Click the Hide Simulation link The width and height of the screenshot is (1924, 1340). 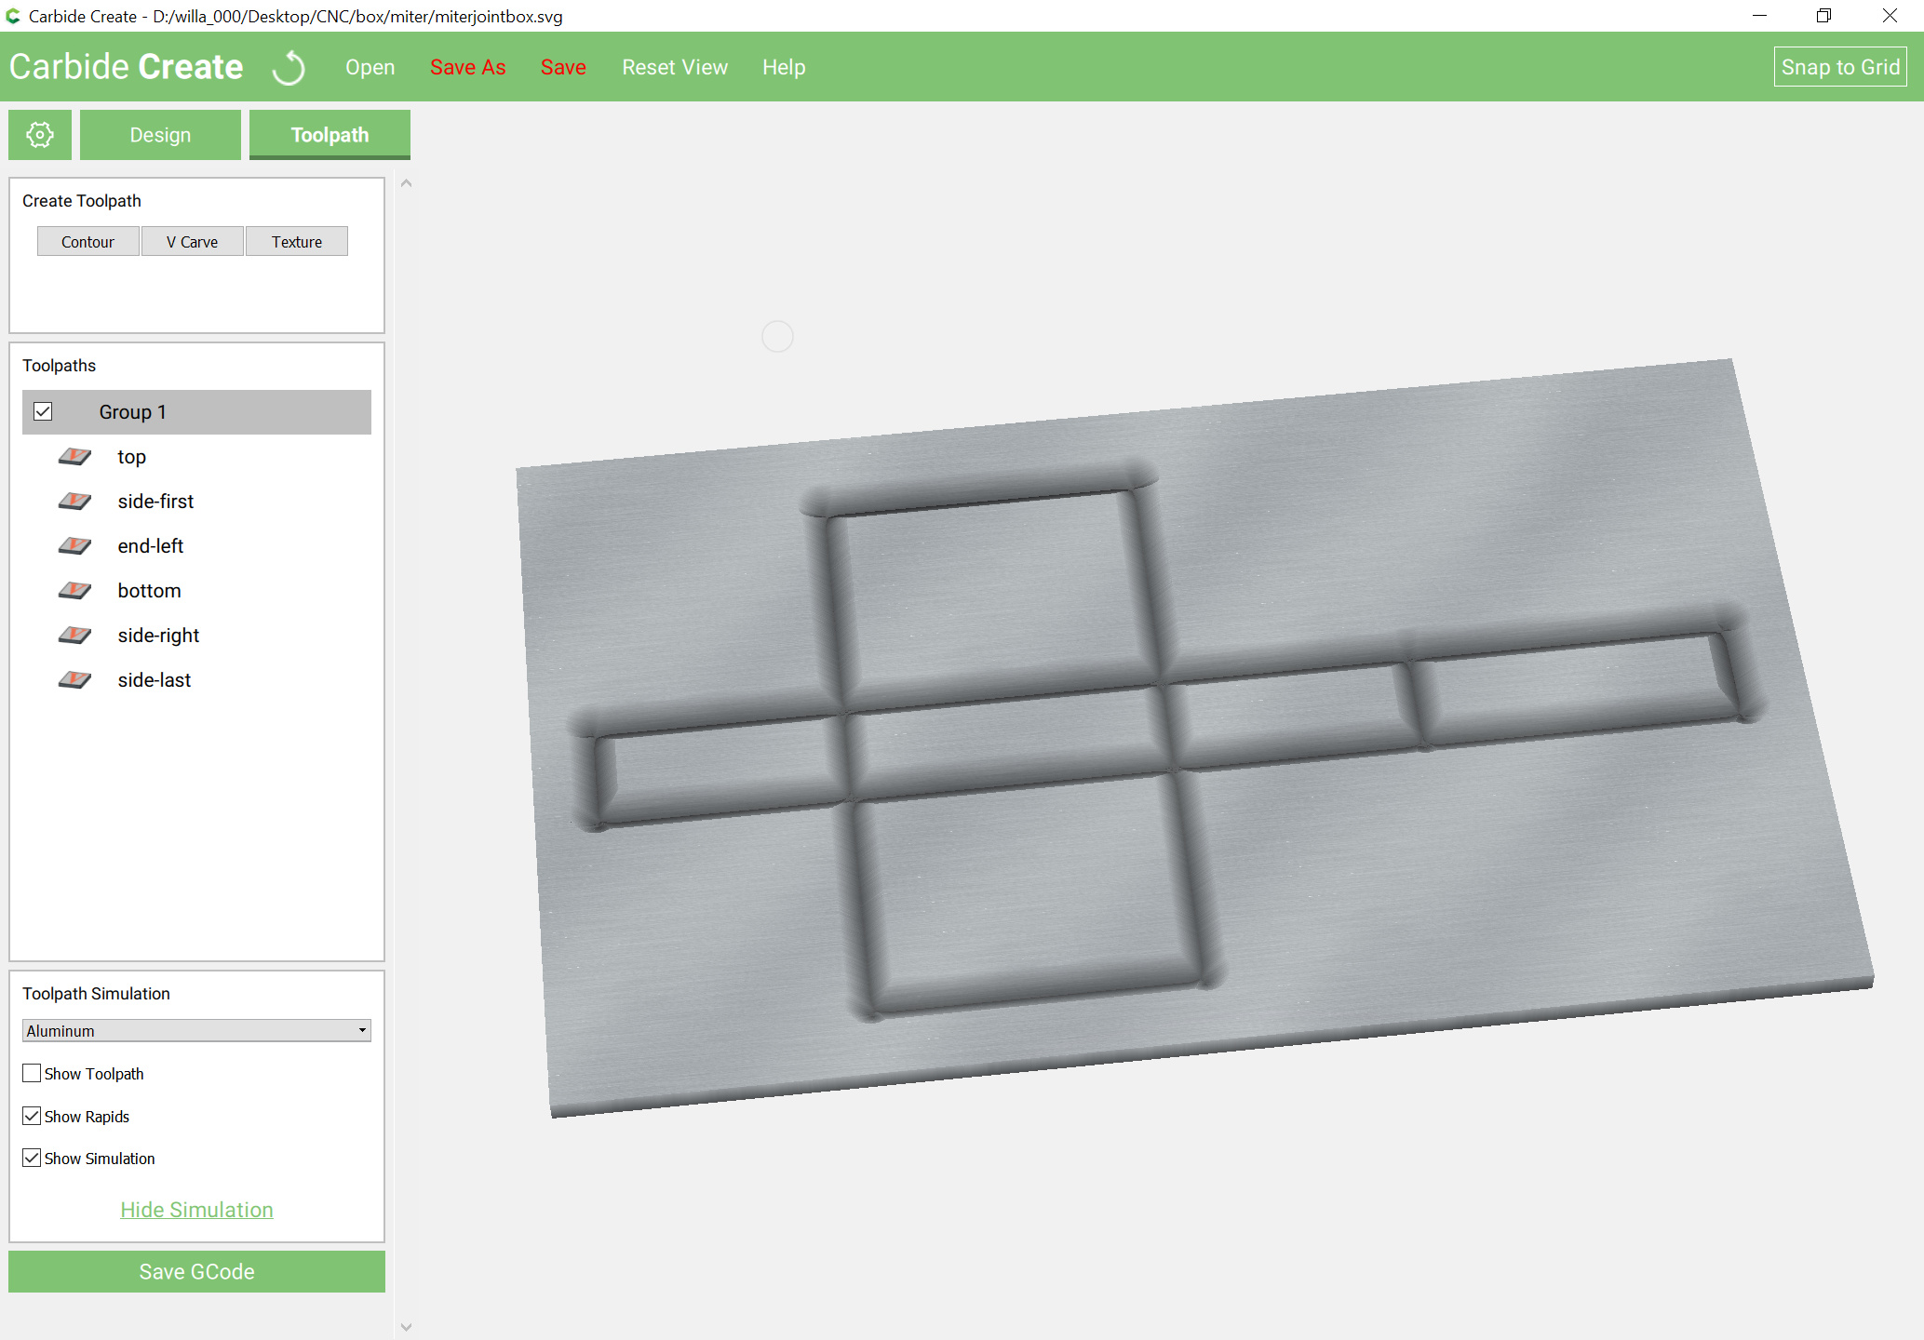click(x=195, y=1209)
